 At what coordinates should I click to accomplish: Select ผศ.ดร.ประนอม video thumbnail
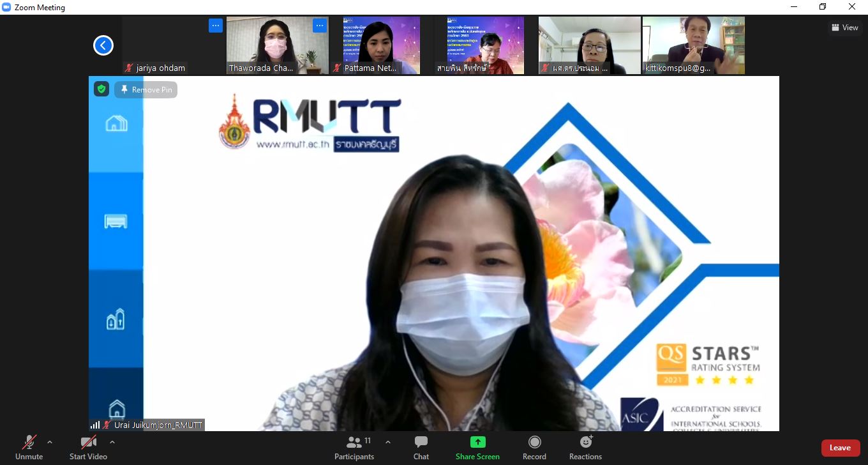pyautogui.click(x=590, y=45)
